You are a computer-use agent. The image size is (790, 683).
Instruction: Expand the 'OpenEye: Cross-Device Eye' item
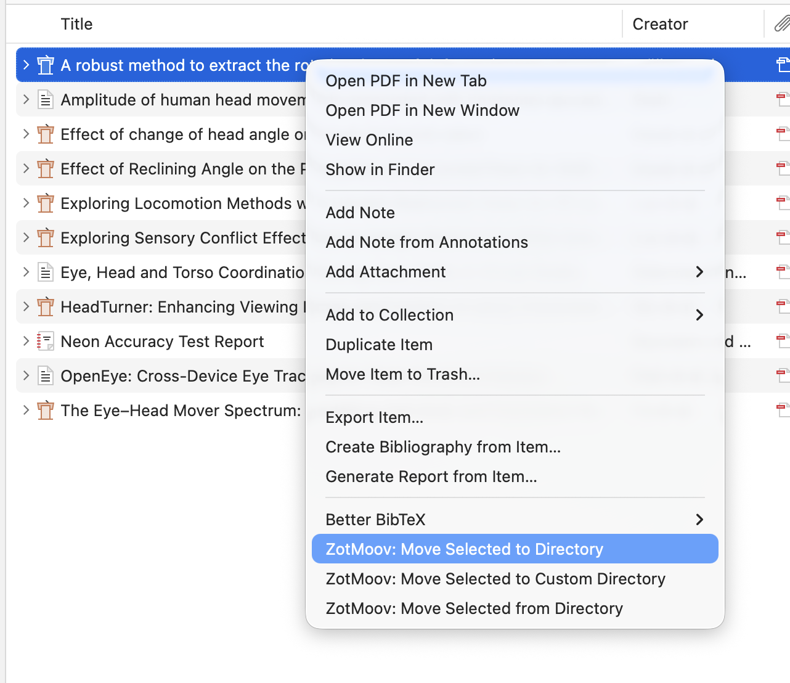26,375
